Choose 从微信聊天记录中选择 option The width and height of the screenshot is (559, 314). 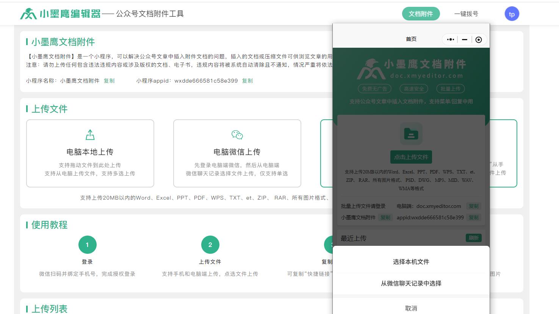tap(411, 283)
